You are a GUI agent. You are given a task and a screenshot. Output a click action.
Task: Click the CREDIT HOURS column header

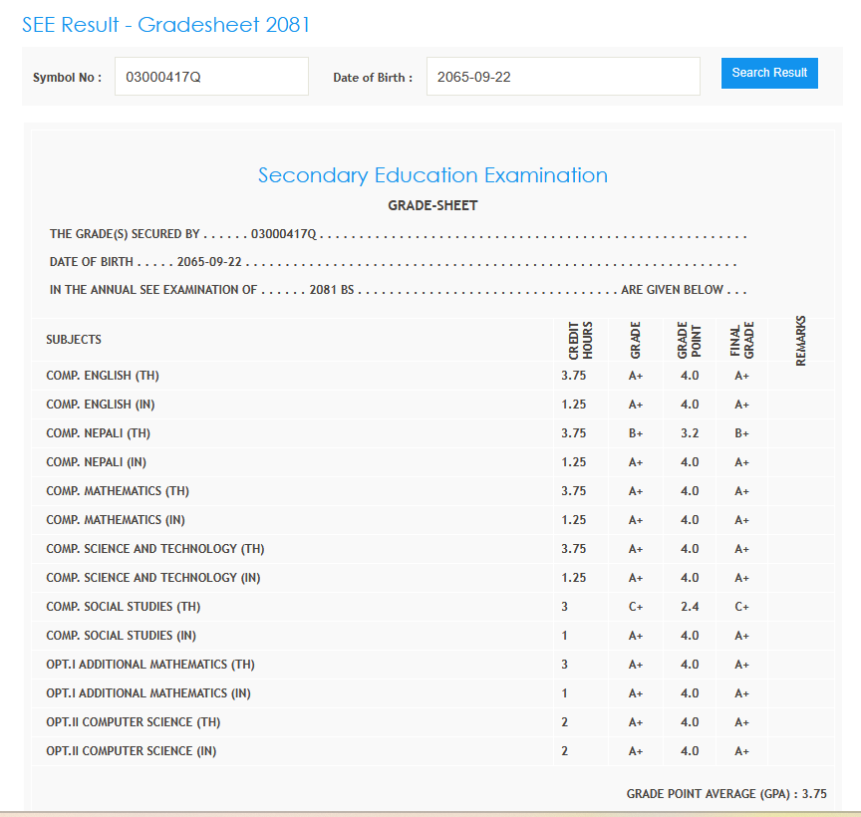tap(581, 341)
